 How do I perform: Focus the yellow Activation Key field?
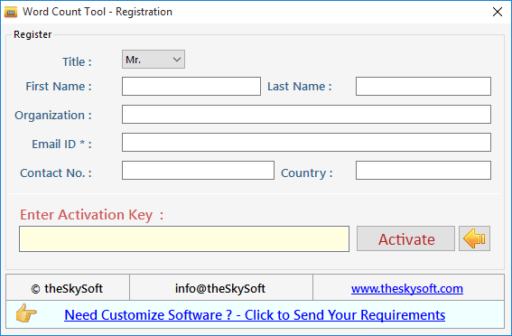184,238
